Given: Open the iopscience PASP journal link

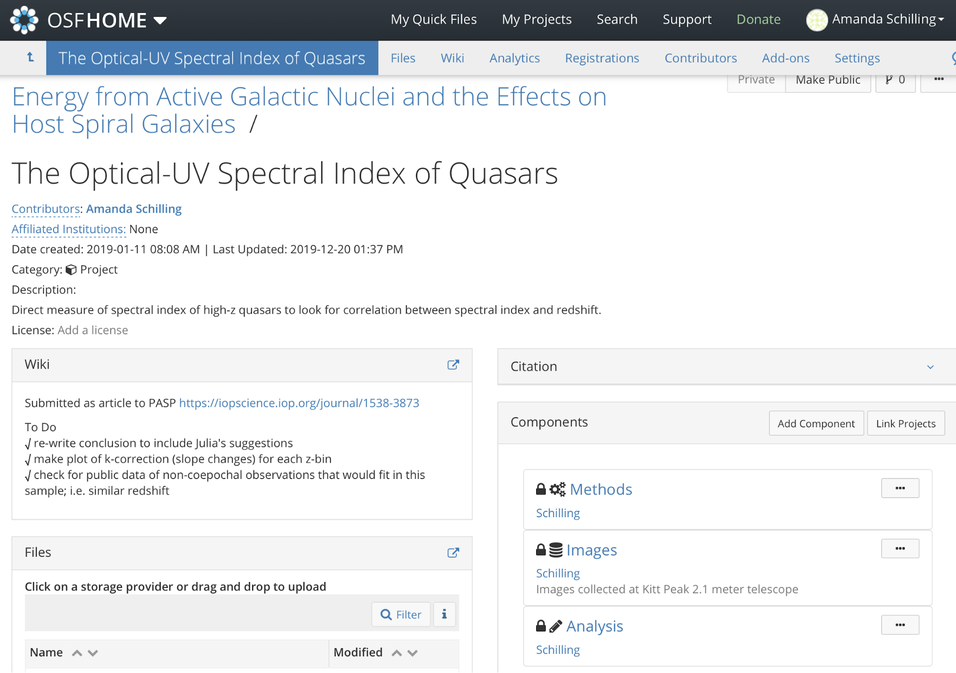Looking at the screenshot, I should point(299,403).
